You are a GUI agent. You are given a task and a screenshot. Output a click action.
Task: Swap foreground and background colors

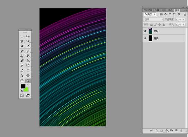pos(28,85)
